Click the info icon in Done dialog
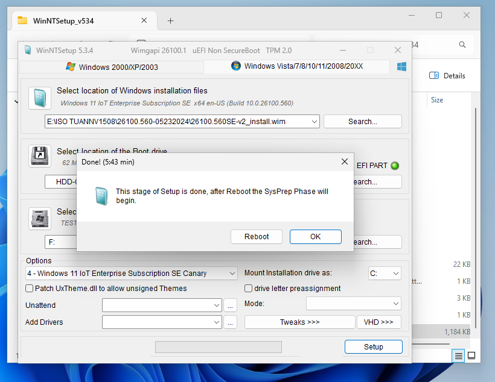The image size is (495, 382). pos(101,196)
